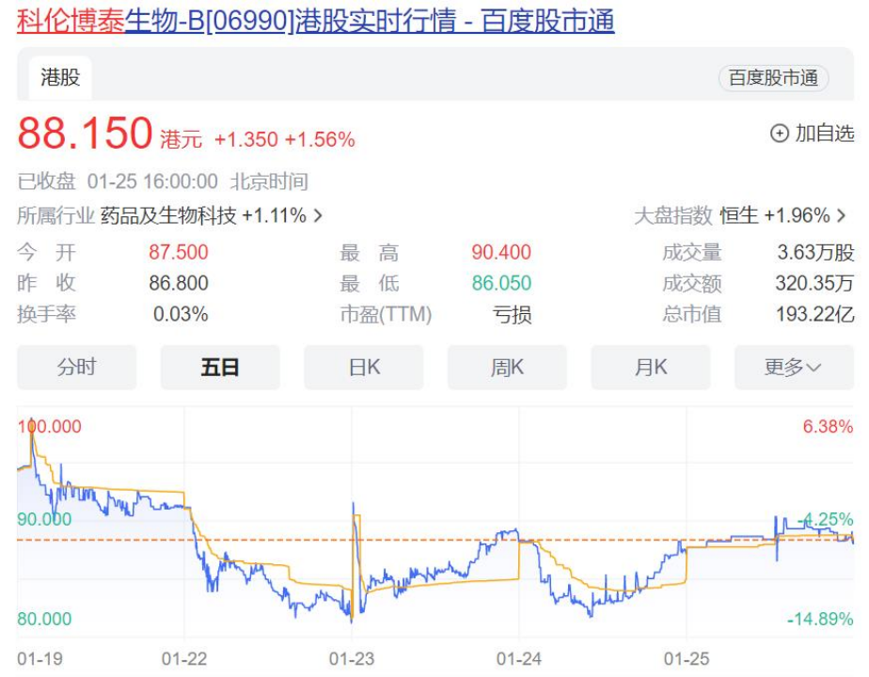Click the price change +1.350 value

tap(246, 139)
